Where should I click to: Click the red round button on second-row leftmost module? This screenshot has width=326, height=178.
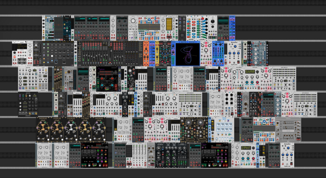[x=15, y=57]
